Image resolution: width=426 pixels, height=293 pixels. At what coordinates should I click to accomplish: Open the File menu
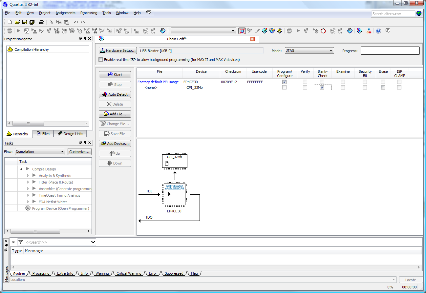(x=8, y=13)
